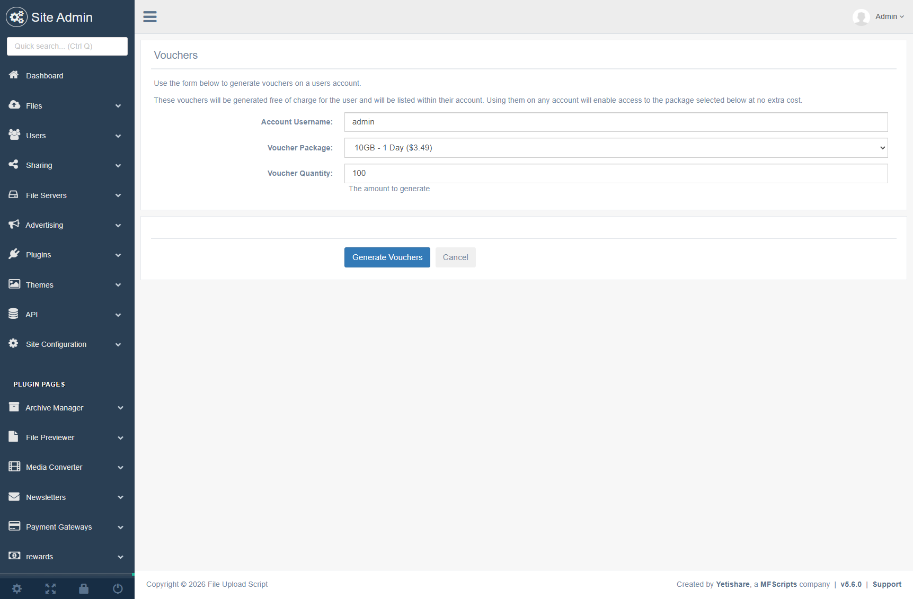Open the Admin account dropdown

pos(889,17)
